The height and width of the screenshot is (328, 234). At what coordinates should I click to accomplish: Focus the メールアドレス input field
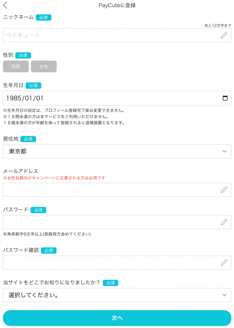coord(117,190)
